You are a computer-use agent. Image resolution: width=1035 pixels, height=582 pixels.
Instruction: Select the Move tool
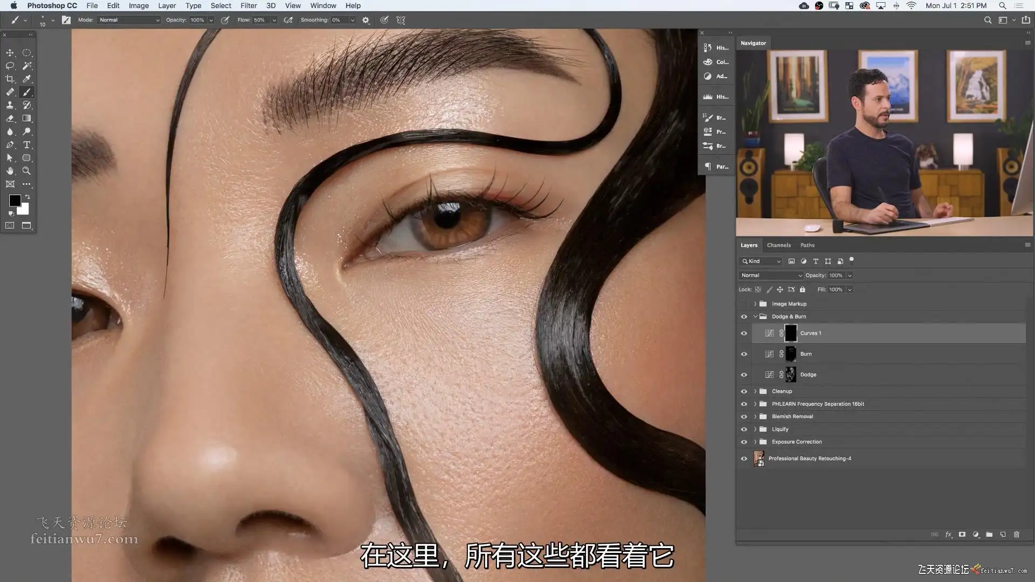10,53
